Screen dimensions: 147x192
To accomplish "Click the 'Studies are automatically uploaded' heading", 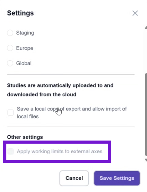I will pyautogui.click(x=60, y=90).
